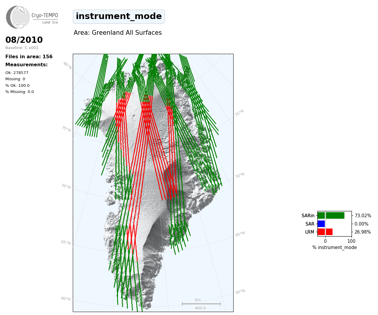378x315 pixels.
Task: Click the green SARin bar in chart
Action: [x=331, y=215]
